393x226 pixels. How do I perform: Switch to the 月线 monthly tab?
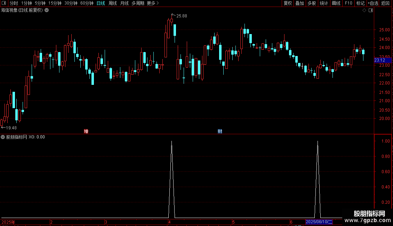(x=124, y=3)
